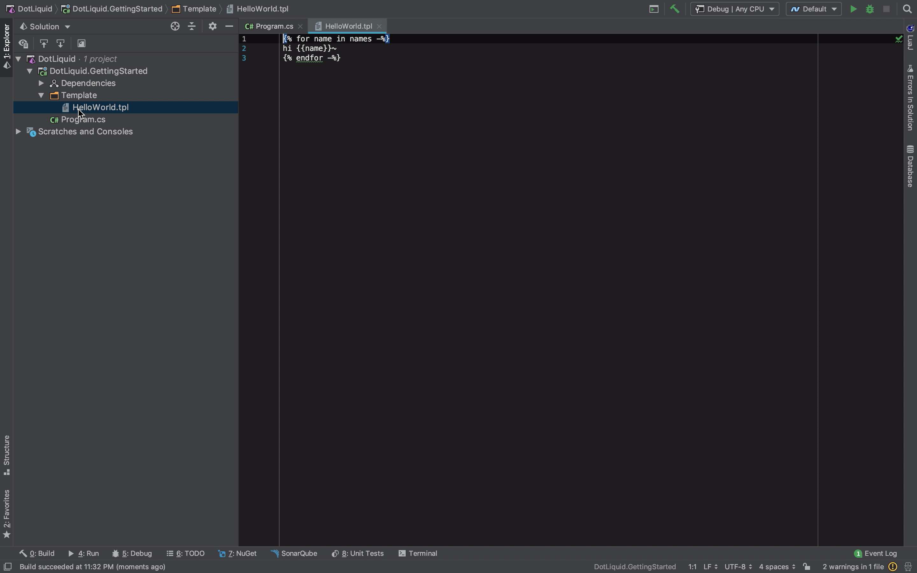917x573 pixels.
Task: Click the first Solution toolbar icon
Action: pos(24,44)
